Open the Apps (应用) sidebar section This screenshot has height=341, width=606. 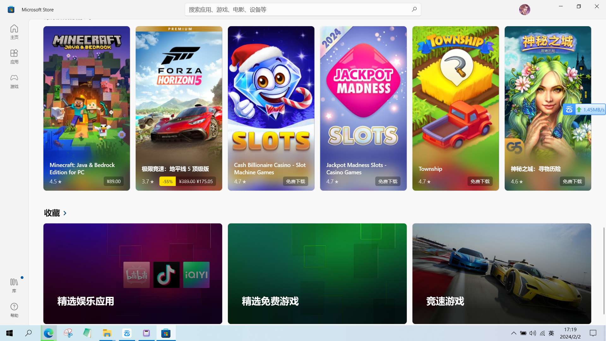(14, 57)
